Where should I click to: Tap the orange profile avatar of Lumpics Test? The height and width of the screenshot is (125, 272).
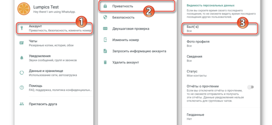pyautogui.click(x=24, y=9)
